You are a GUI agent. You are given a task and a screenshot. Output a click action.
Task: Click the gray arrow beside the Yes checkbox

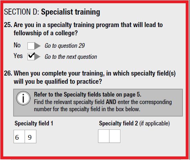37,57
